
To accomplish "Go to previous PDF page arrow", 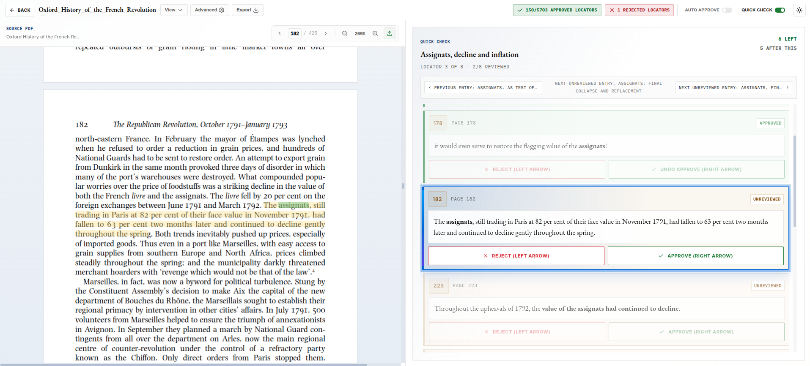I will click(x=280, y=33).
